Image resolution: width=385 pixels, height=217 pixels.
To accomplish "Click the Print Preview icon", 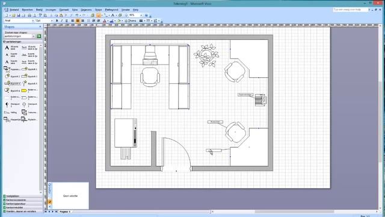I will tap(35, 15).
